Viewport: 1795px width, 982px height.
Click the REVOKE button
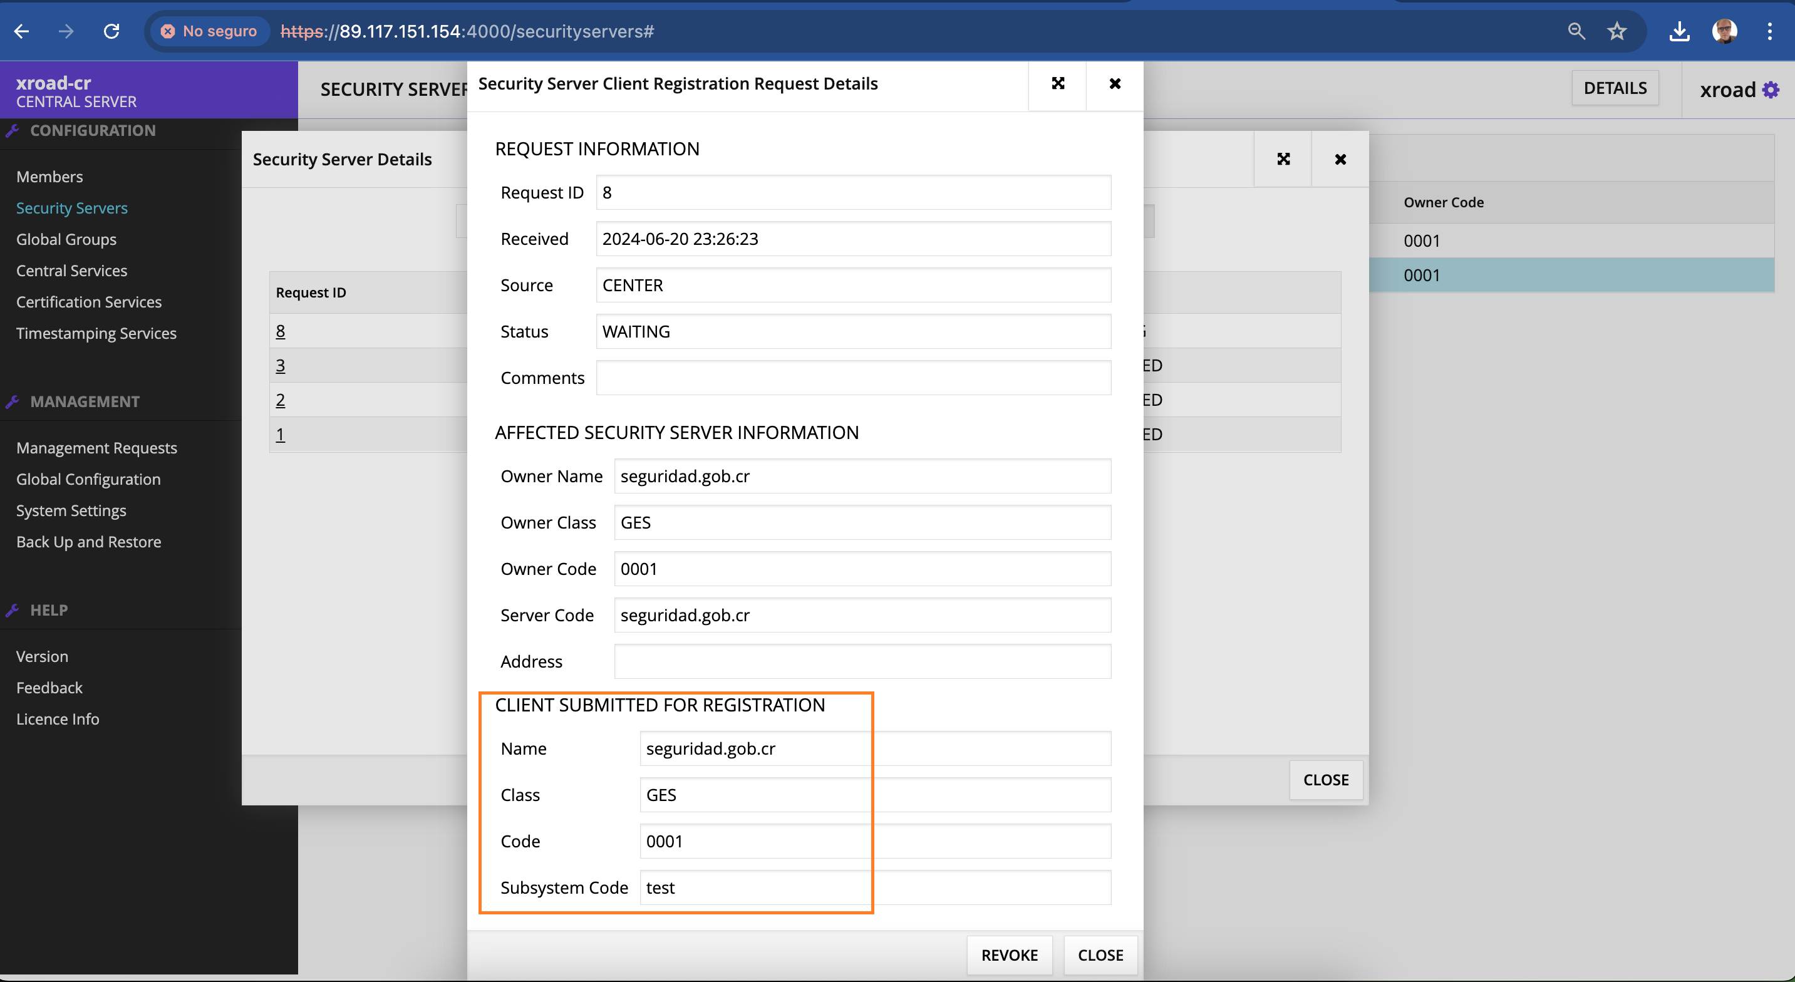(1009, 955)
